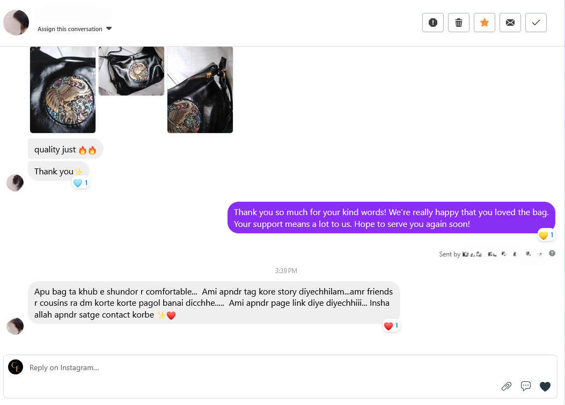The width and height of the screenshot is (565, 405).
Task: Send a heart using heart icon
Action: tap(545, 386)
